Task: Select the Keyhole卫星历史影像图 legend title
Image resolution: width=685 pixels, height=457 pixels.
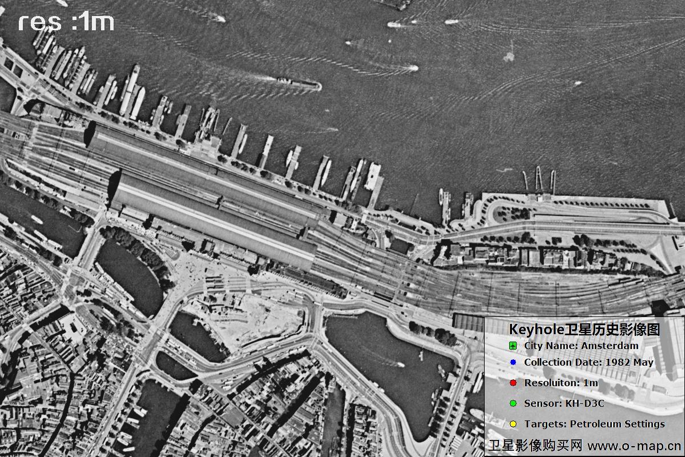Action: pyautogui.click(x=584, y=330)
